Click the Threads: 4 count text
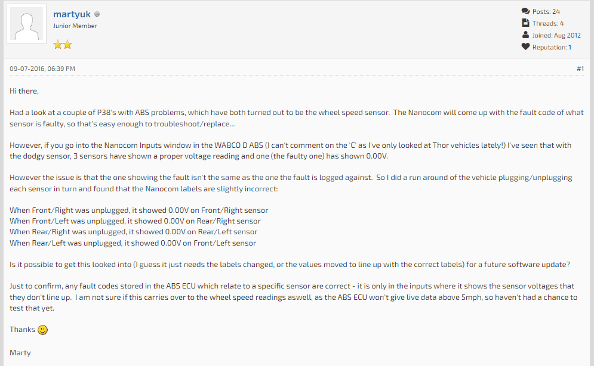This screenshot has height=366, width=594. pyautogui.click(x=548, y=23)
